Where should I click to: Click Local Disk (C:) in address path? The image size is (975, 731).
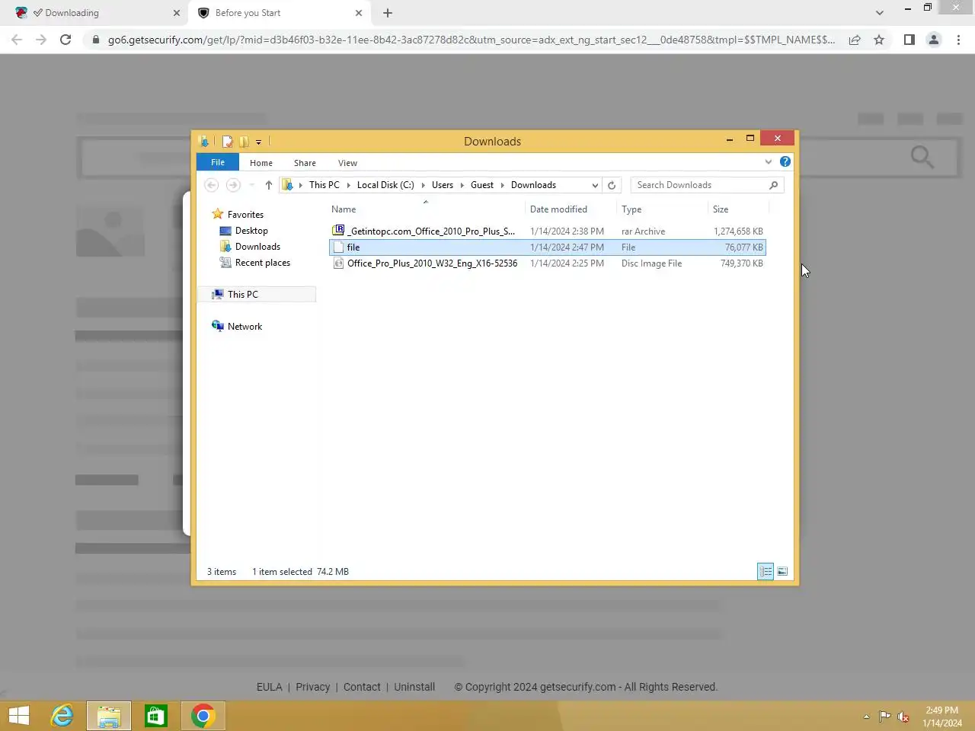(385, 185)
